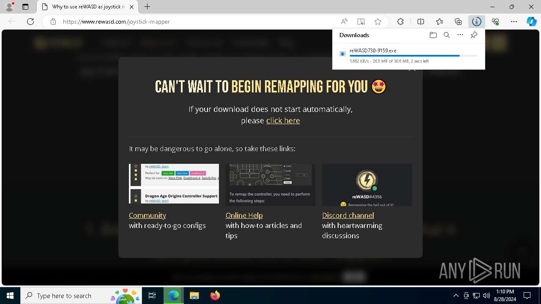Open the Edge profile icon
Viewport: 541px width, 304px height.
9,7
